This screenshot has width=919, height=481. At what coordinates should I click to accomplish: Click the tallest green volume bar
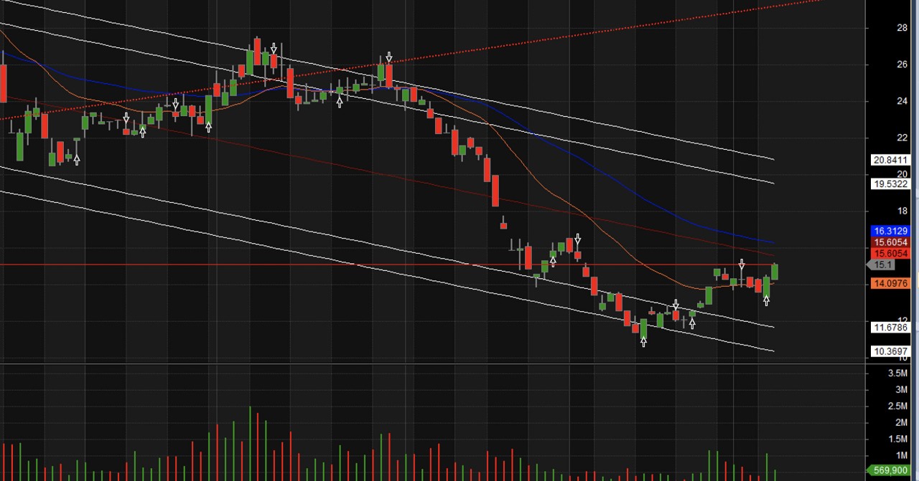[x=251, y=444]
